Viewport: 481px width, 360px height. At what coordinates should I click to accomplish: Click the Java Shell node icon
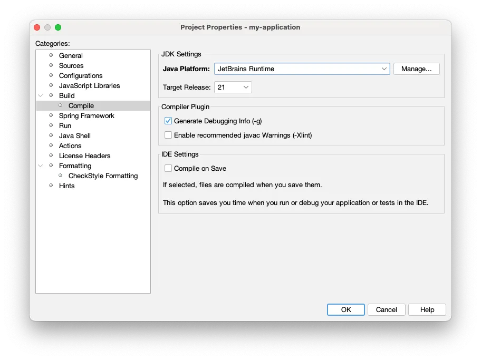[52, 135]
